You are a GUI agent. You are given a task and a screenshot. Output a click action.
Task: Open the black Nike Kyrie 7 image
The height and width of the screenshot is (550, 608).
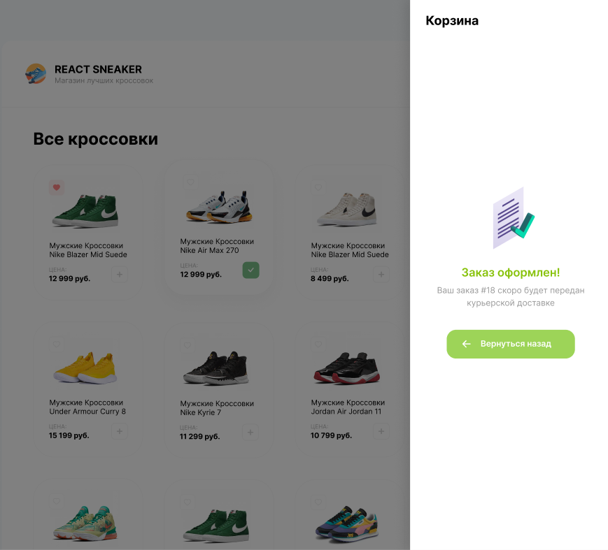click(216, 368)
